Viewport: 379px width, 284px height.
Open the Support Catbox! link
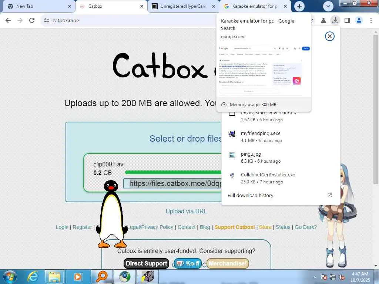point(235,227)
